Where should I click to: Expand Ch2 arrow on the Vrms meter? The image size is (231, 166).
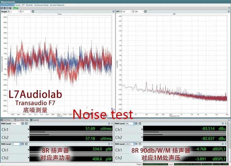(28, 137)
